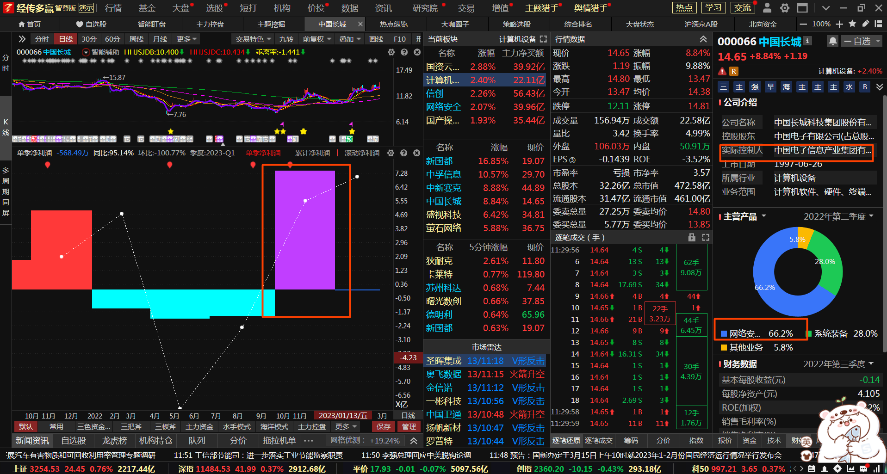Maximize the 逐笔成交 panel with expand icon
The height and width of the screenshot is (474, 887).
point(706,237)
